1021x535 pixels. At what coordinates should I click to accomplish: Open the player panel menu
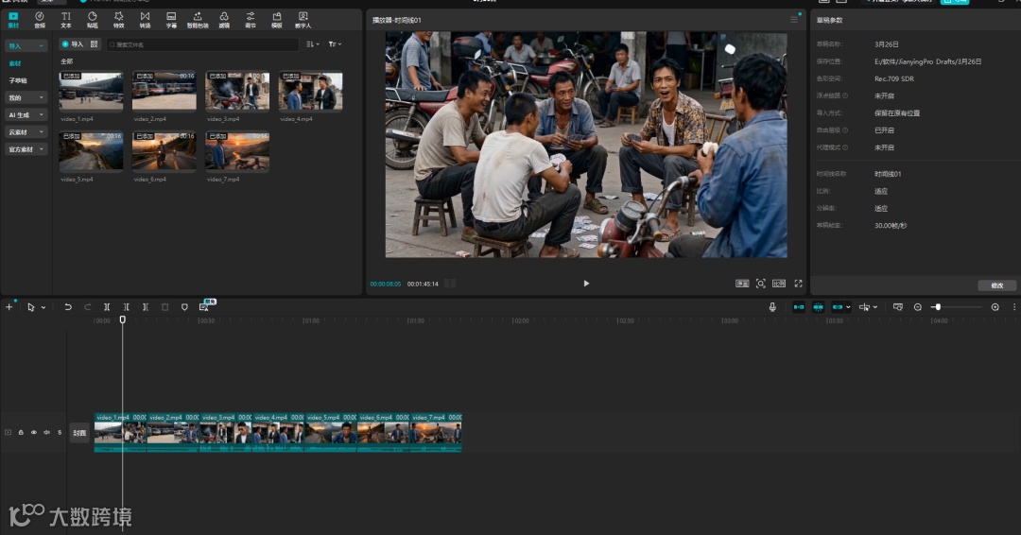(x=794, y=20)
